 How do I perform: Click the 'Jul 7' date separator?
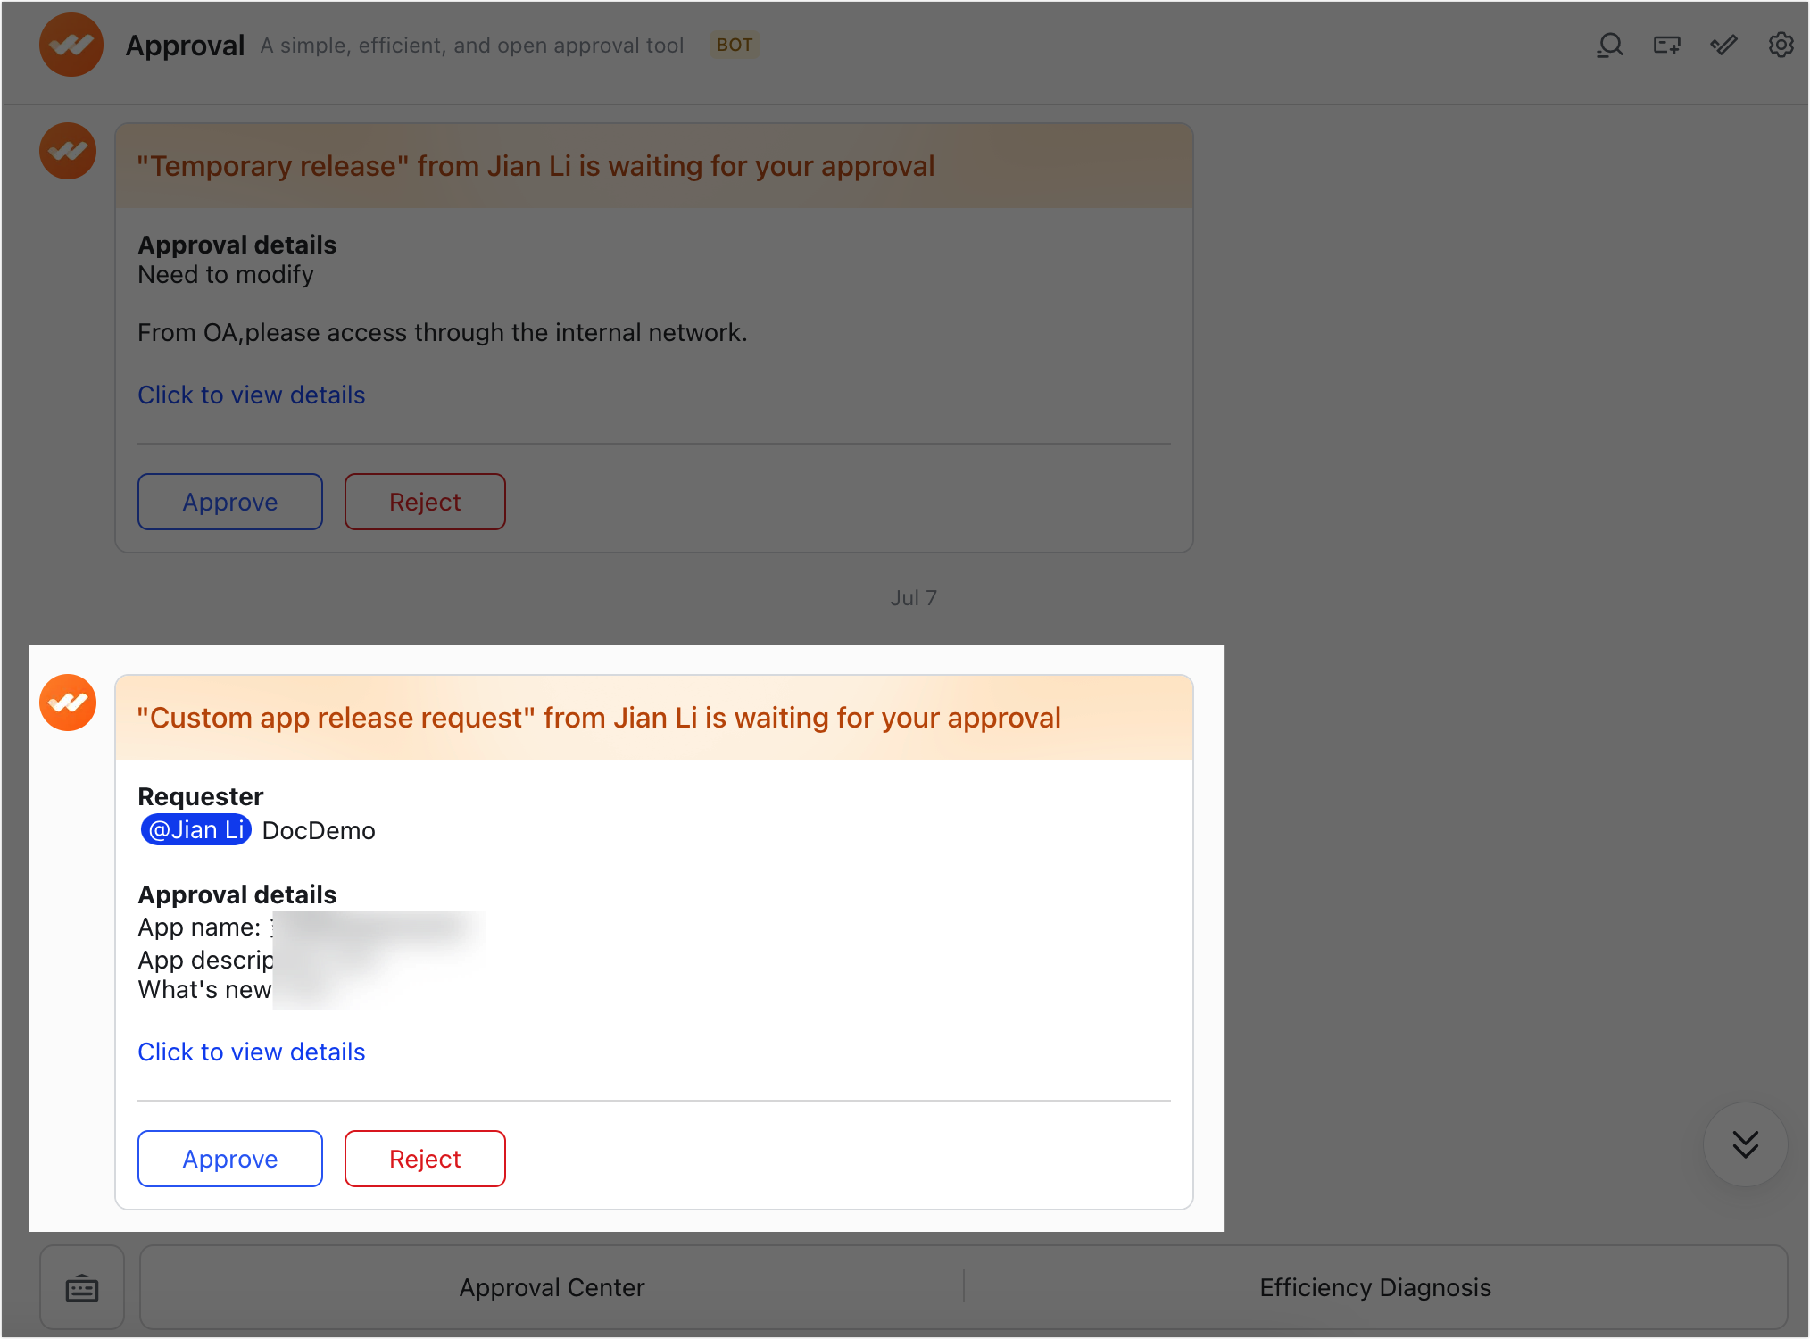click(x=913, y=598)
